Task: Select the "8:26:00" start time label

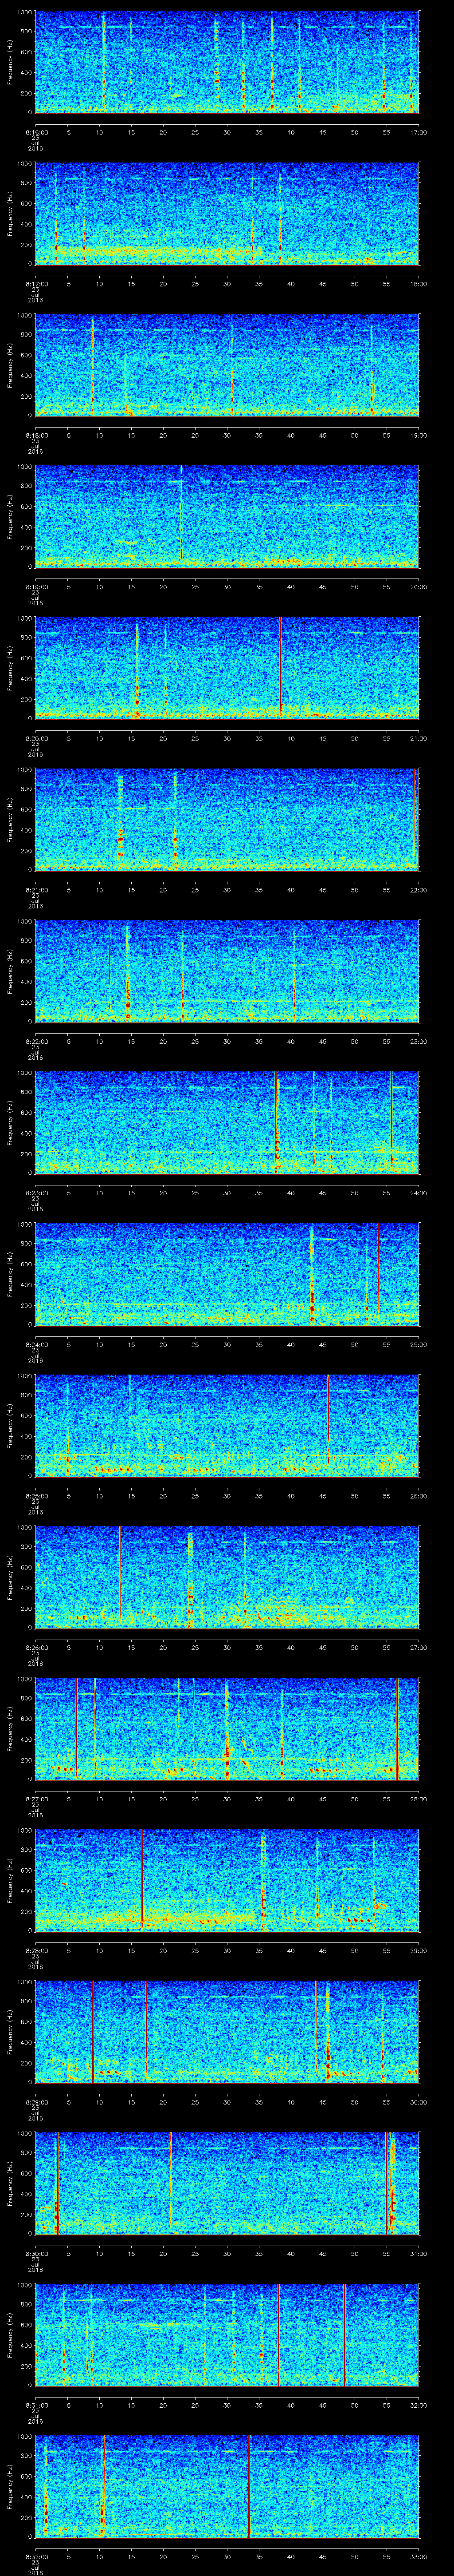Action: [x=36, y=1647]
